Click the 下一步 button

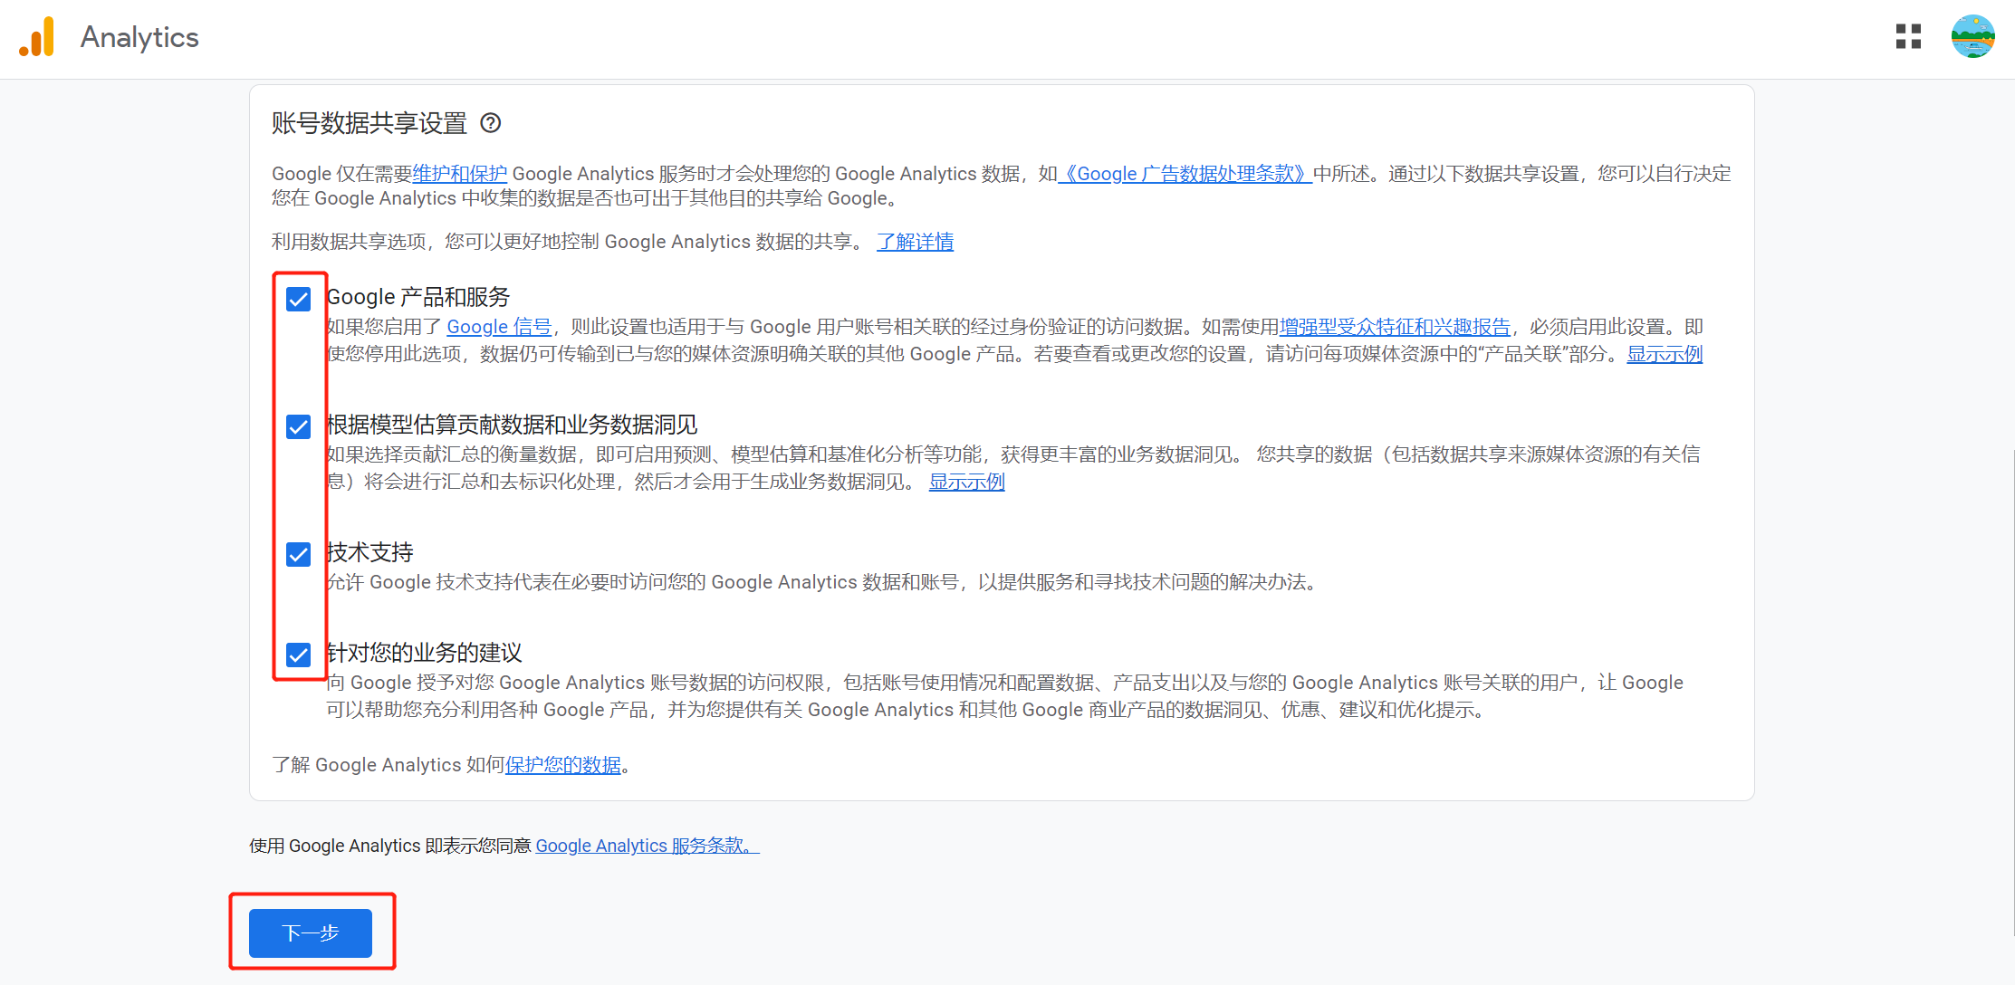point(311,932)
